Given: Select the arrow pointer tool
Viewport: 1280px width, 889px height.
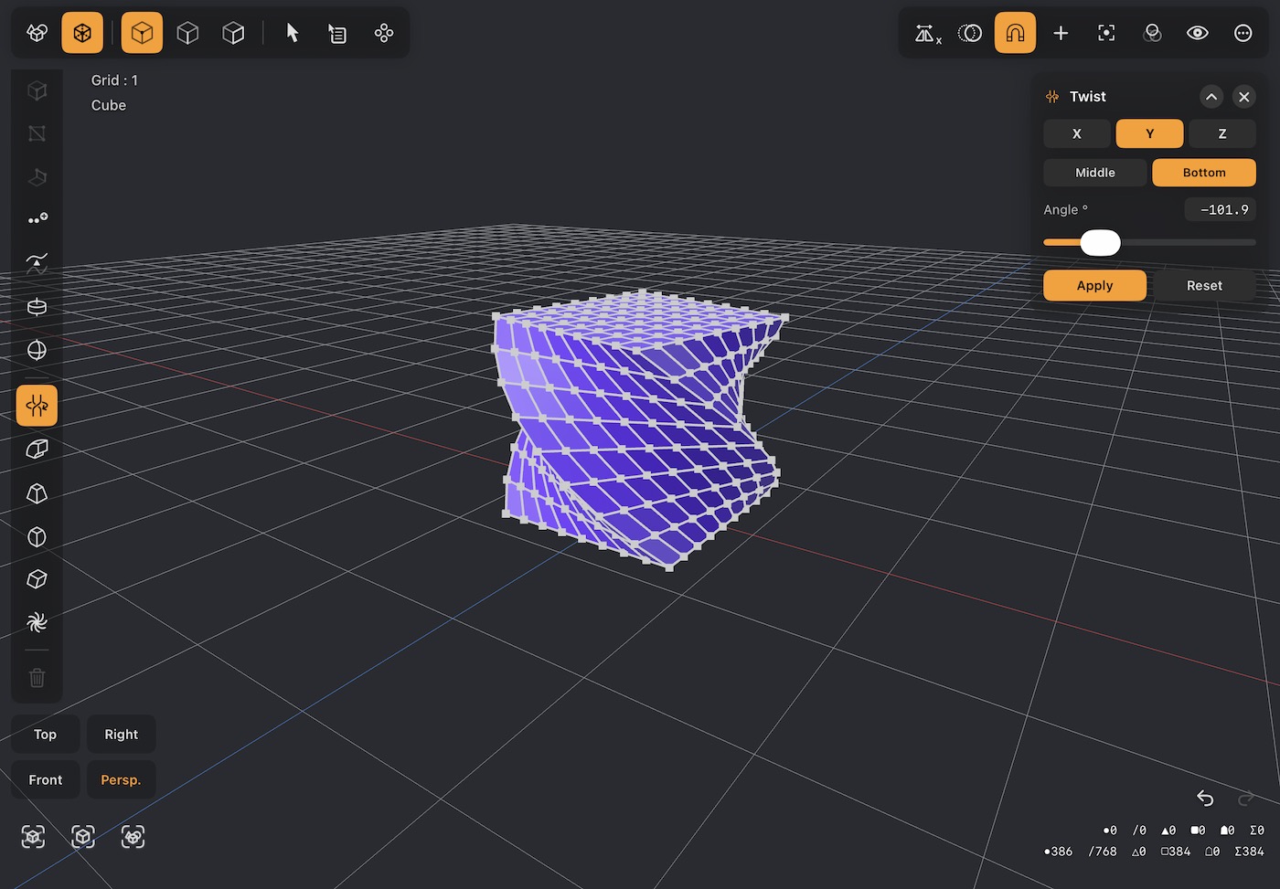Looking at the screenshot, I should click(x=293, y=33).
